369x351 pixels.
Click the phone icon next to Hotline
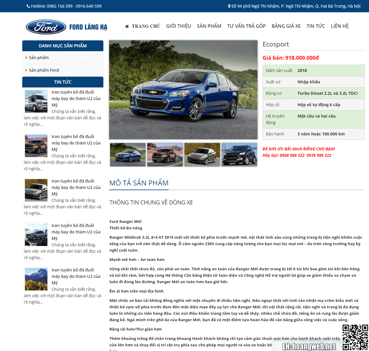(28, 6)
